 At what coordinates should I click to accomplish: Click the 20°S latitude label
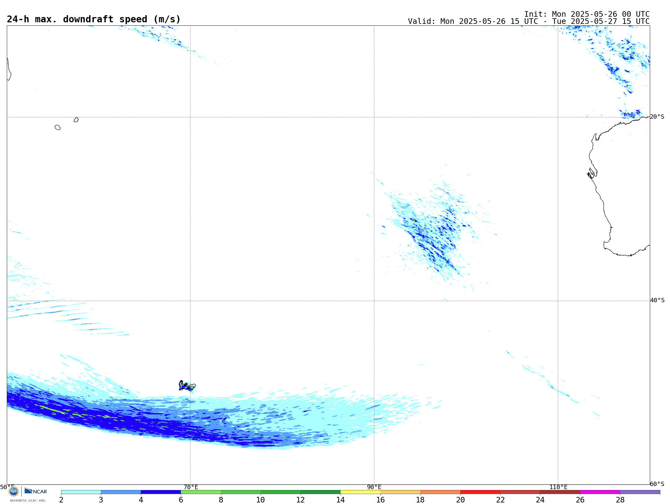pyautogui.click(x=657, y=117)
